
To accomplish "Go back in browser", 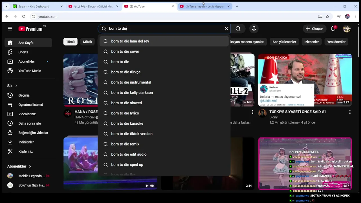I will (7, 17).
